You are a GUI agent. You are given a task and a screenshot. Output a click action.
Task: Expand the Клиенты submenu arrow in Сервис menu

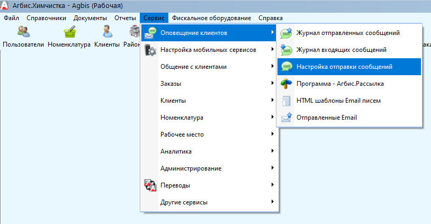point(272,100)
